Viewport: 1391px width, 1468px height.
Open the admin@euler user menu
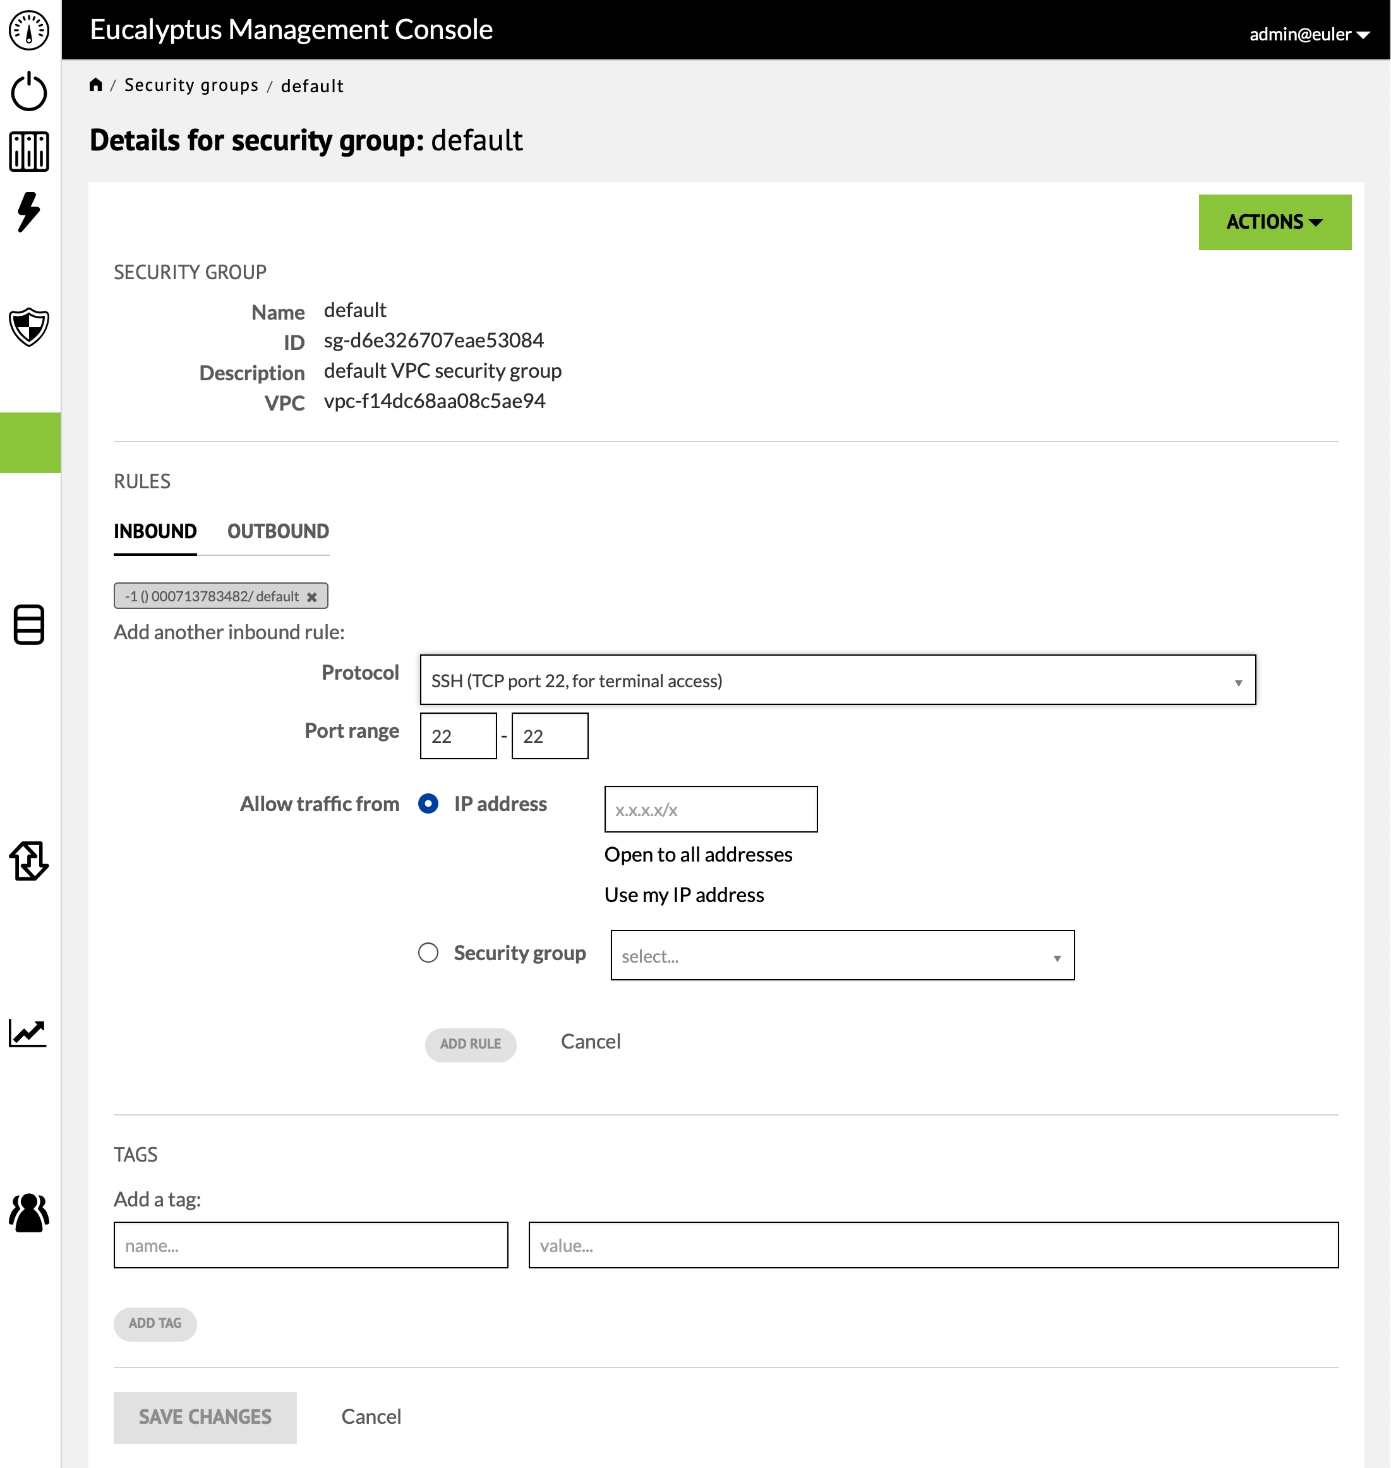click(1310, 34)
